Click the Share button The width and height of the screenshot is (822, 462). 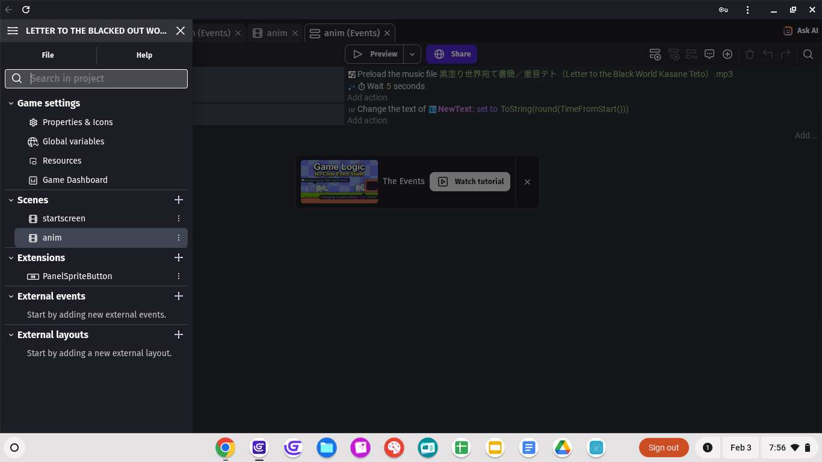[x=452, y=54]
